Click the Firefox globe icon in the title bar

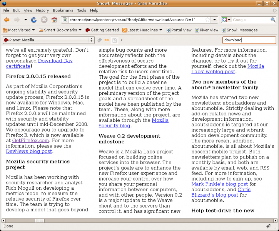coord(4,3)
